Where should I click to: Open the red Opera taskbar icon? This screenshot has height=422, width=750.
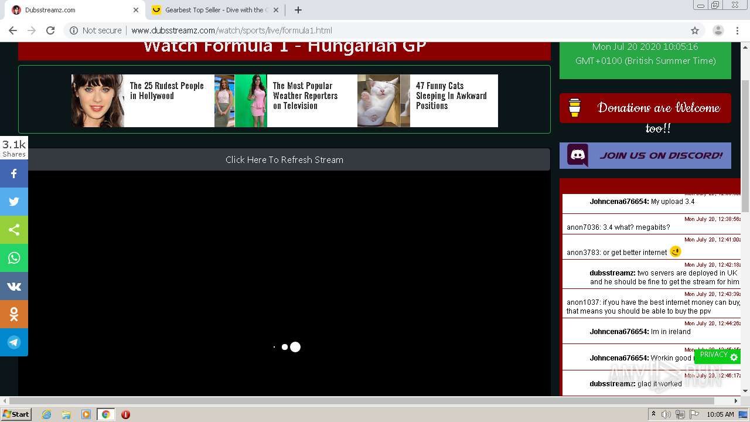coord(125,414)
